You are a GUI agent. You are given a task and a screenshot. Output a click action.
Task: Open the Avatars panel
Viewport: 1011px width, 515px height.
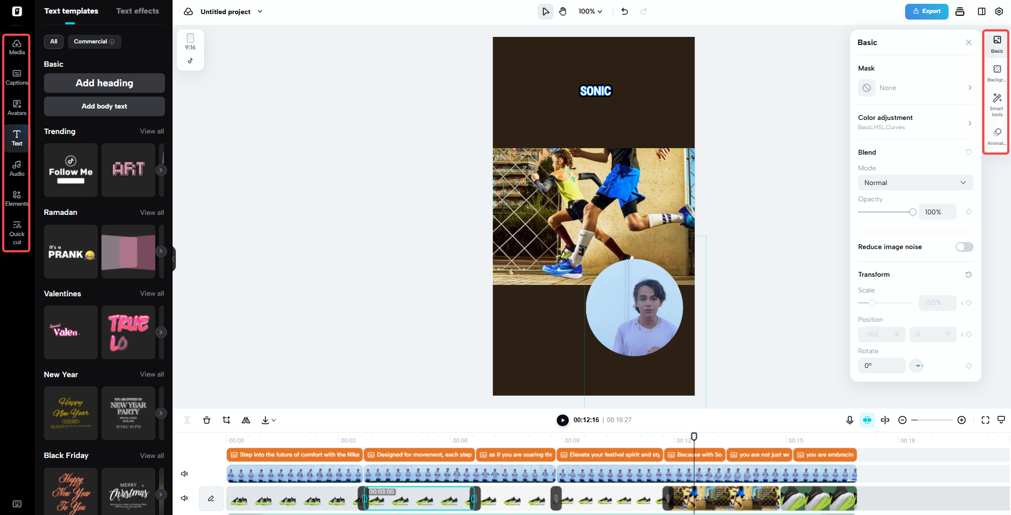coord(17,108)
